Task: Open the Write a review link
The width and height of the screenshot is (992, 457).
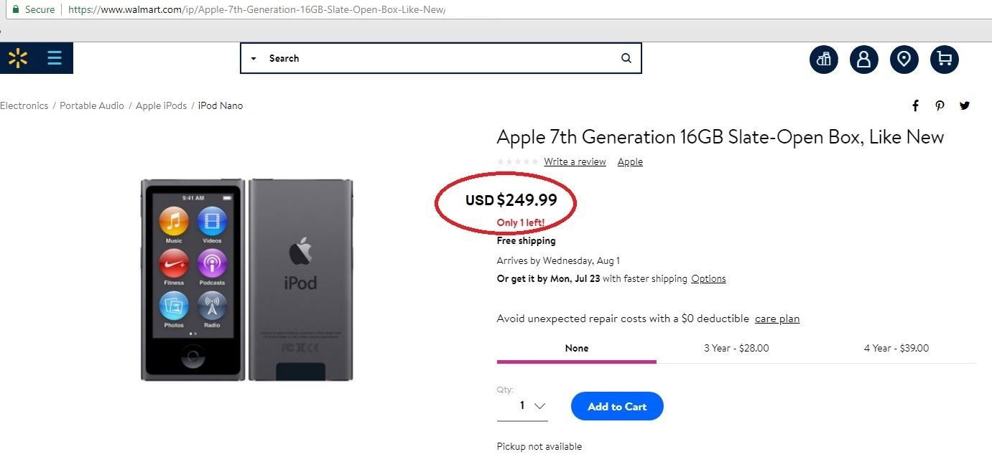Action: click(575, 161)
